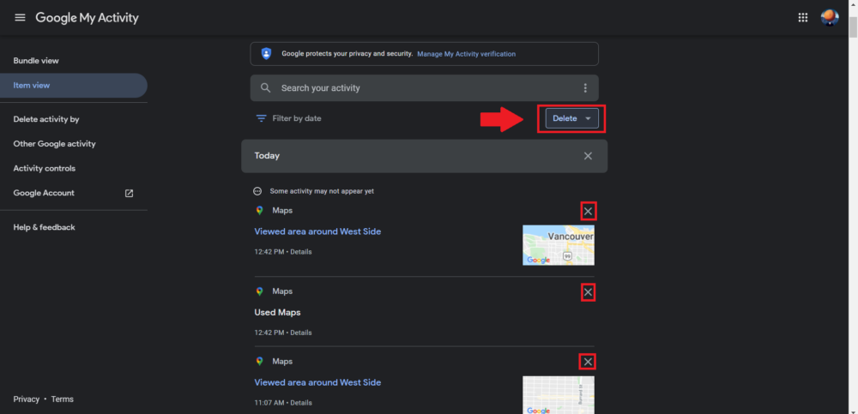
Task: Remove the Used Maps activity item
Action: tap(588, 292)
